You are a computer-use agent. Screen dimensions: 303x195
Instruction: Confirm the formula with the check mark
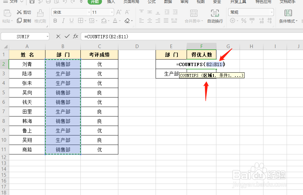(x=66, y=36)
